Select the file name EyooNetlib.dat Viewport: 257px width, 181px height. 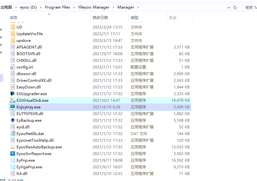pyautogui.click(x=30, y=133)
